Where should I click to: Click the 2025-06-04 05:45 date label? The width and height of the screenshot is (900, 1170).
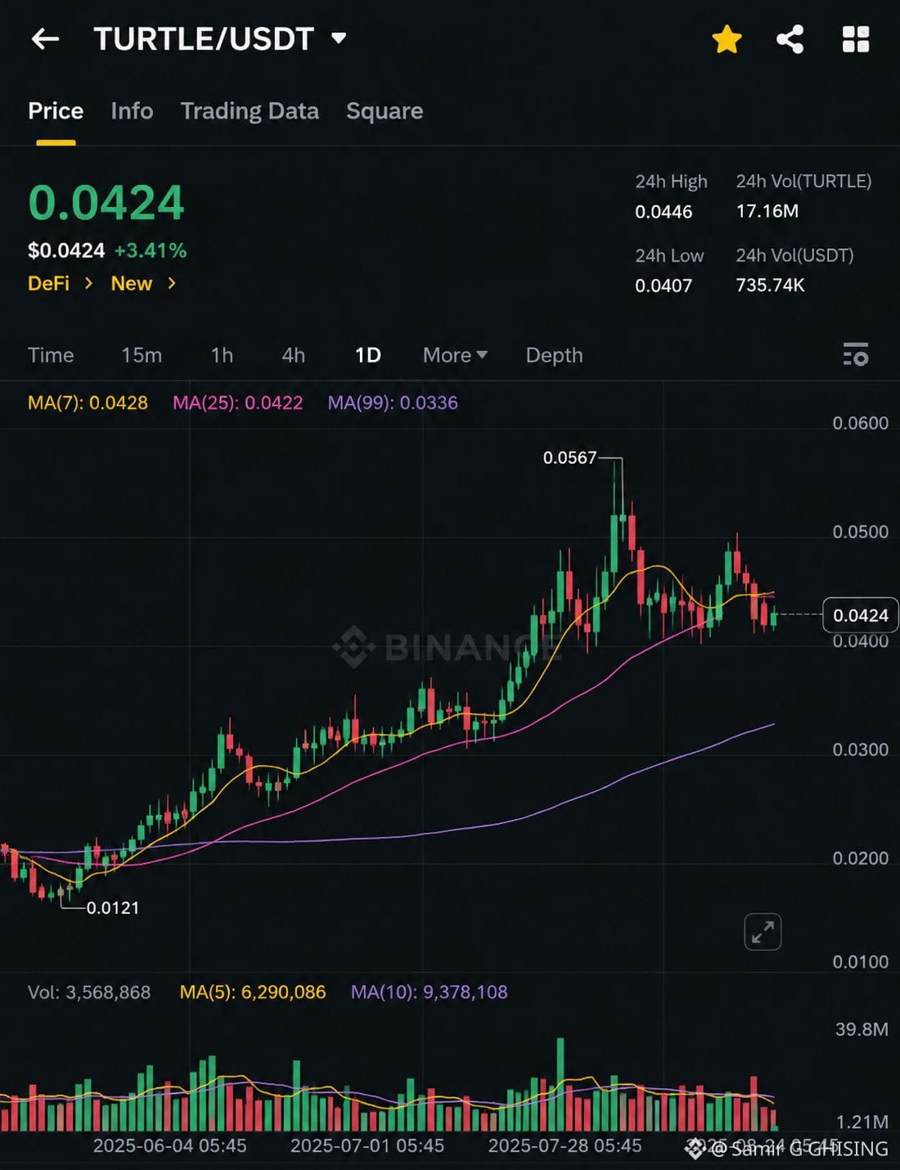[x=169, y=1145]
